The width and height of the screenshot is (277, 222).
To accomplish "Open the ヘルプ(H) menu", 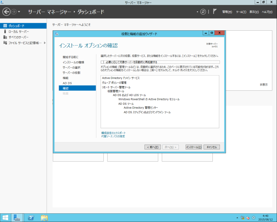I will point(267,12).
